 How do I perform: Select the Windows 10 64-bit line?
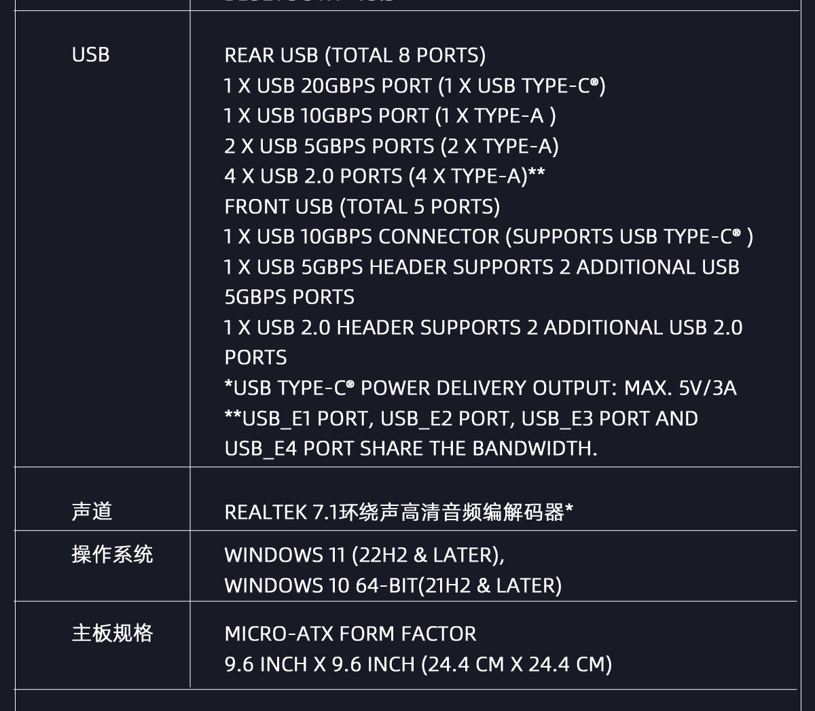pyautogui.click(x=393, y=585)
